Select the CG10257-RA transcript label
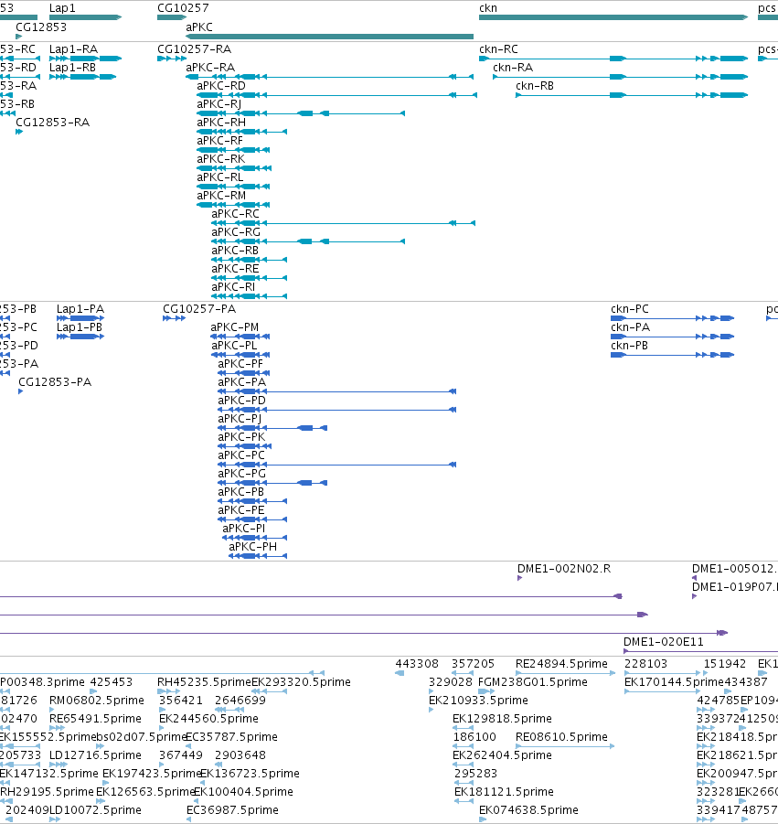 (195, 49)
